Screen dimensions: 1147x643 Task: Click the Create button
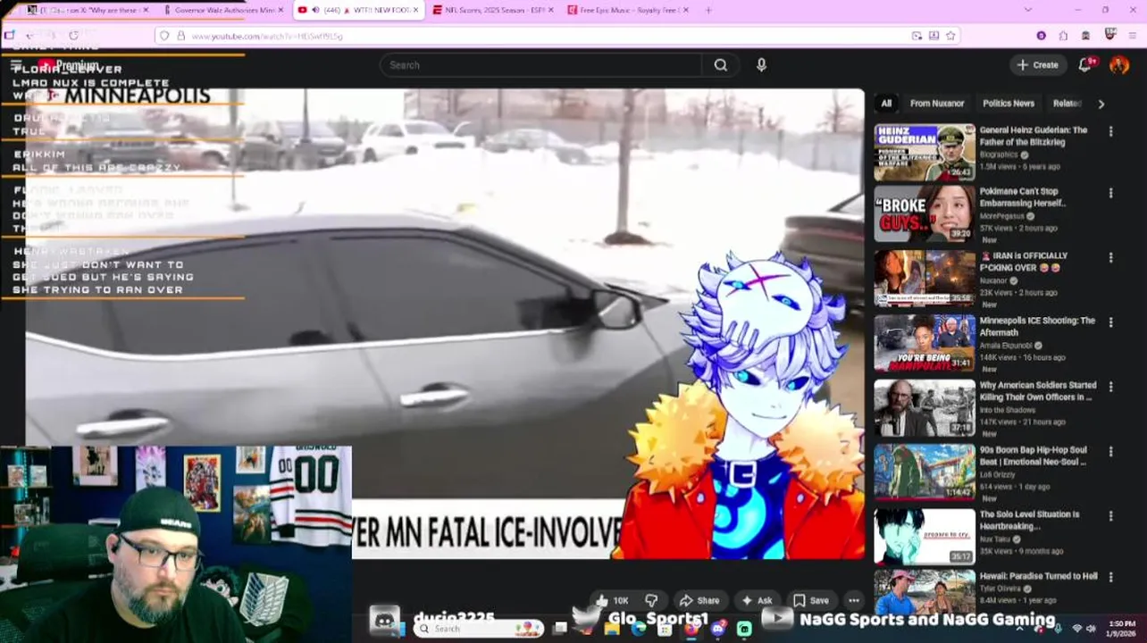1037,64
